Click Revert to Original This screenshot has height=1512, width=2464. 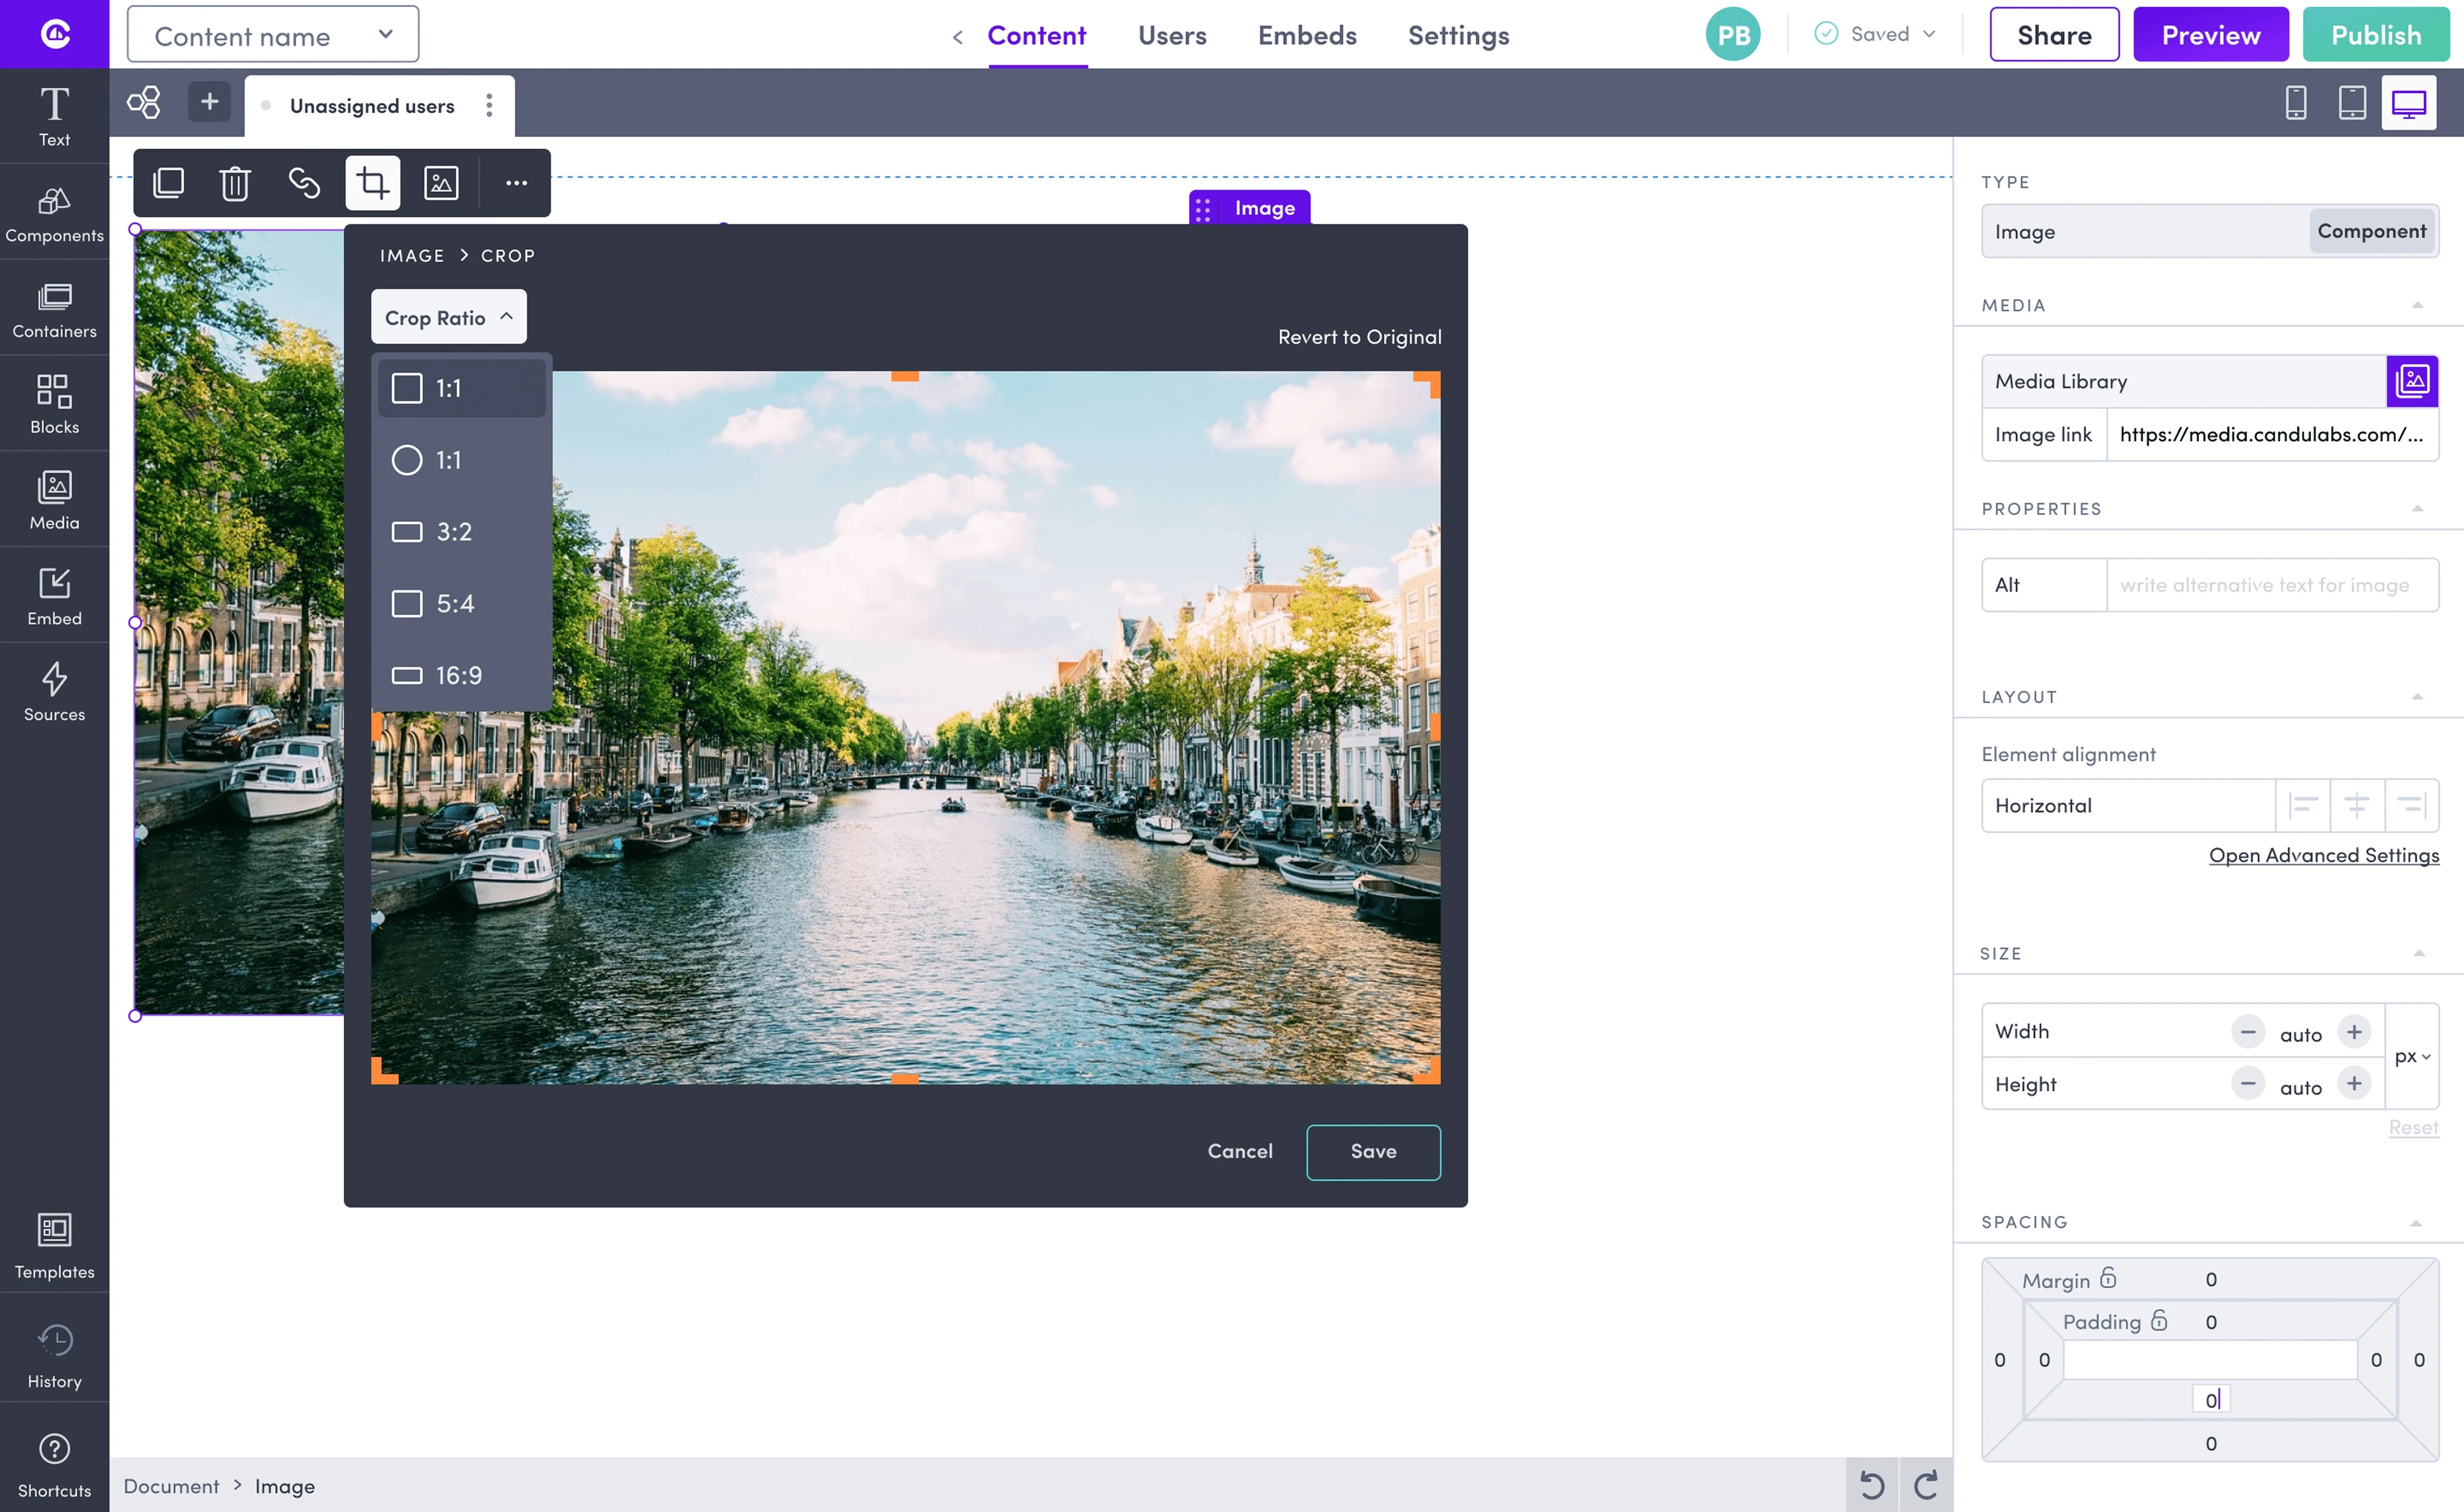(x=1360, y=337)
